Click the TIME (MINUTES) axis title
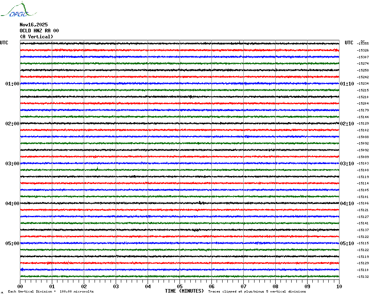 [184, 291]
